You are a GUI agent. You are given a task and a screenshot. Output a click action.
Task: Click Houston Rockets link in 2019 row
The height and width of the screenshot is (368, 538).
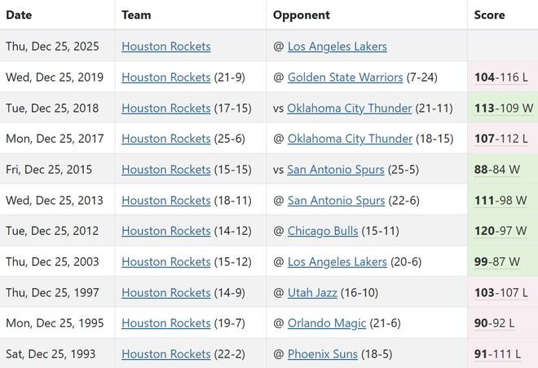pos(166,78)
